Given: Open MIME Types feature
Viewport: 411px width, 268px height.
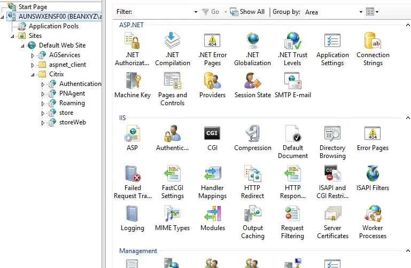Looking at the screenshot, I should 172,218.
